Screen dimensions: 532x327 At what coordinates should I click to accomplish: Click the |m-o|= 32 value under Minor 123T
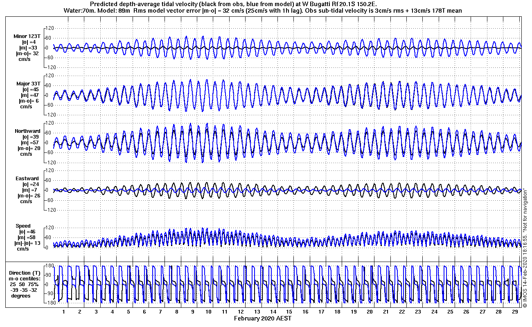28,53
